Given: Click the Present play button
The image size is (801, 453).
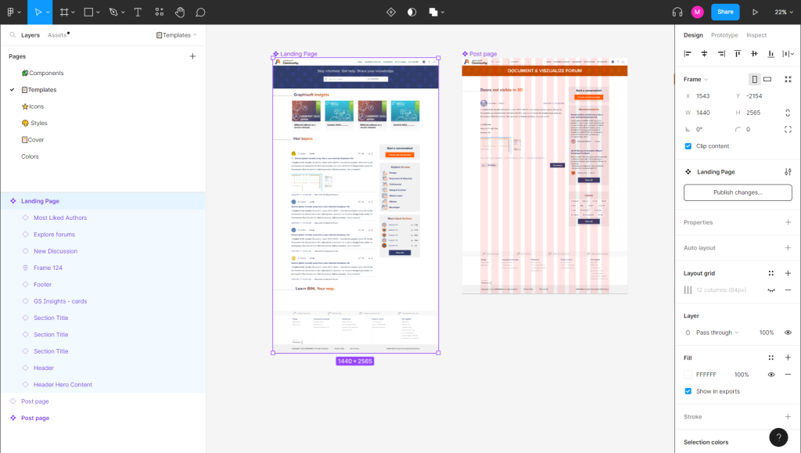Looking at the screenshot, I should coord(755,12).
